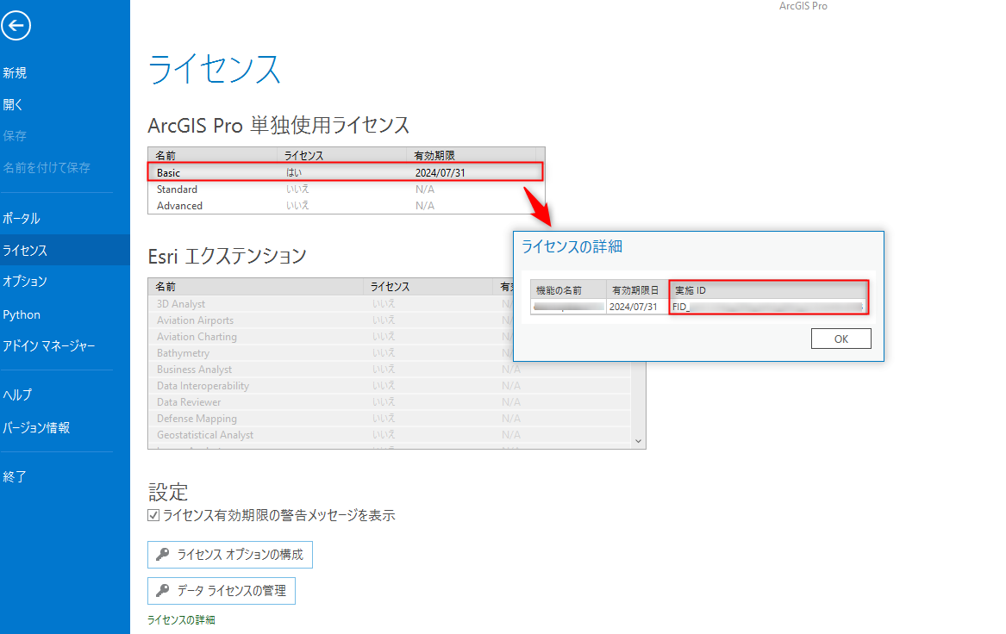
Task: Click the ライセンスの詳細 link at bottom
Action: [181, 620]
